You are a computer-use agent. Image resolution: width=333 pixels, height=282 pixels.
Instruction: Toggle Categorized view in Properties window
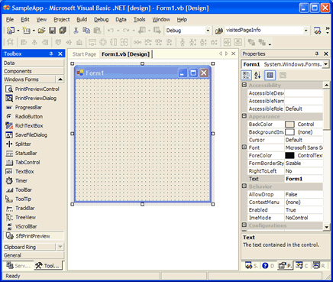(246, 75)
